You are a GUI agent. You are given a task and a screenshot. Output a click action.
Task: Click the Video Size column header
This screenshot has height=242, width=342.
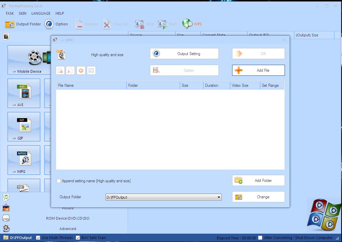(245, 85)
